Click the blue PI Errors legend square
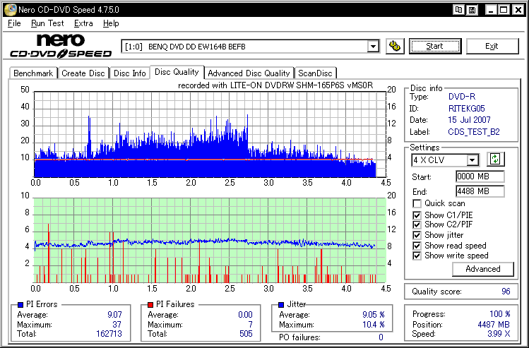The width and height of the screenshot is (529, 348). 20,305
